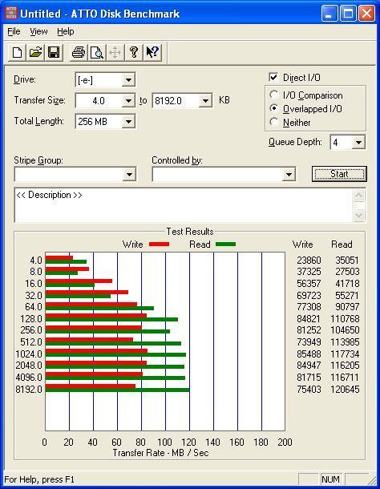The width and height of the screenshot is (380, 489).
Task: Expand the Drive dropdown showing [-e-]
Action: (x=128, y=80)
